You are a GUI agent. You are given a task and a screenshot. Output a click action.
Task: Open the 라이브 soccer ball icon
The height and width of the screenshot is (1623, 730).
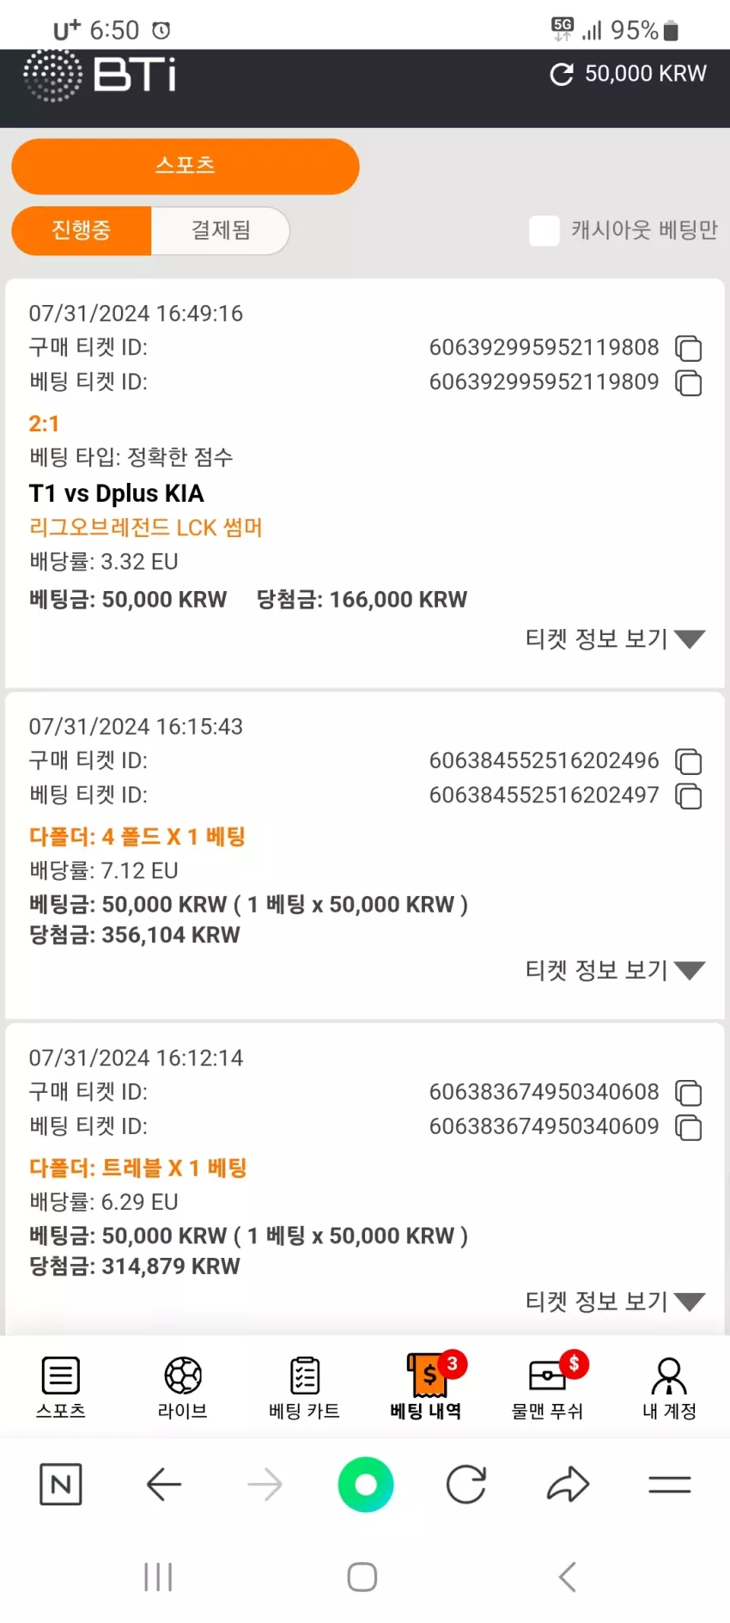183,1376
